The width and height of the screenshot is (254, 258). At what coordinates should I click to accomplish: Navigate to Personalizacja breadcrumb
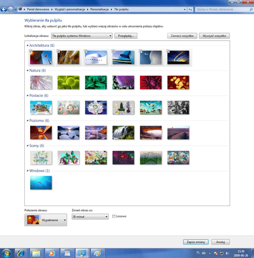click(x=100, y=9)
